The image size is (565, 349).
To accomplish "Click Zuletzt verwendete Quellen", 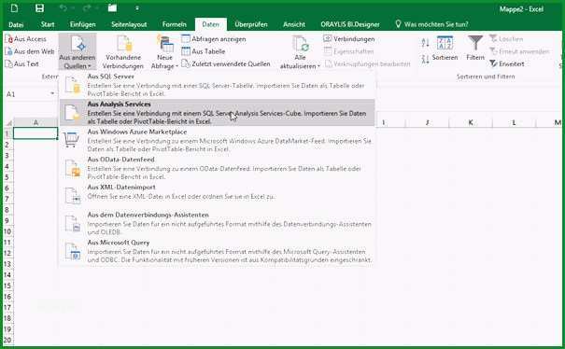I will [x=226, y=64].
